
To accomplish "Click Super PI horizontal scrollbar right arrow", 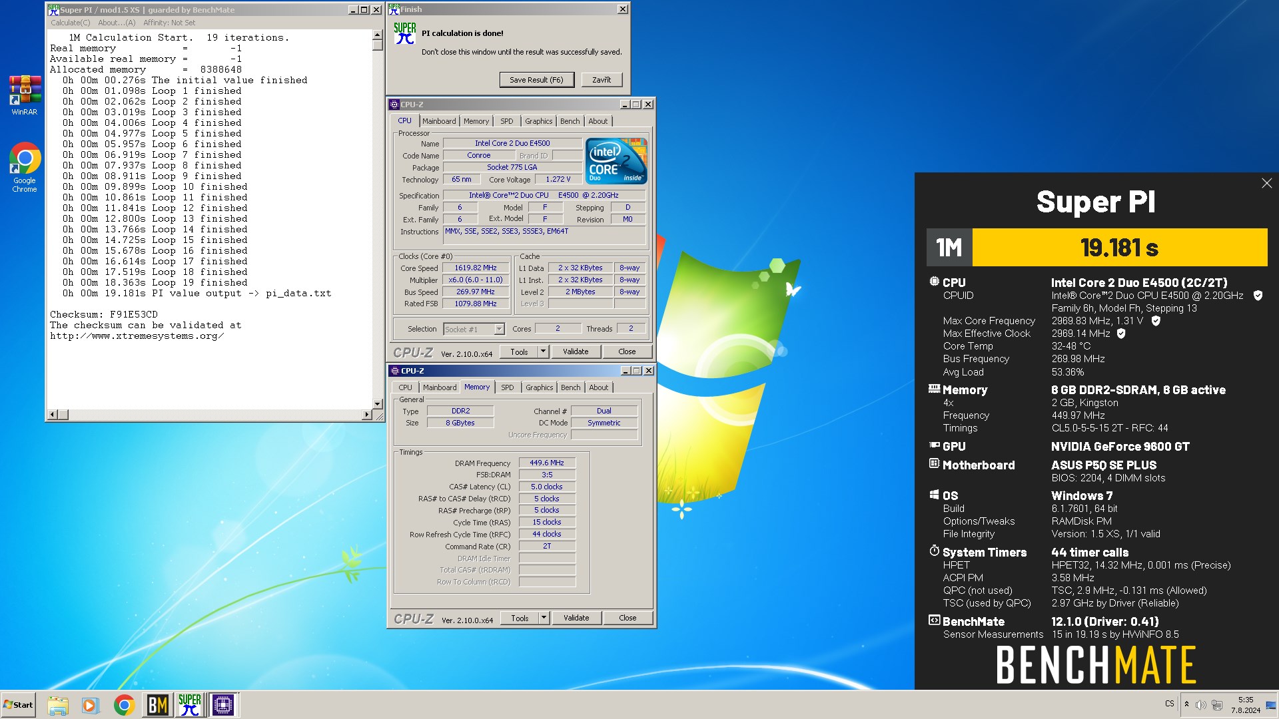I will click(366, 415).
